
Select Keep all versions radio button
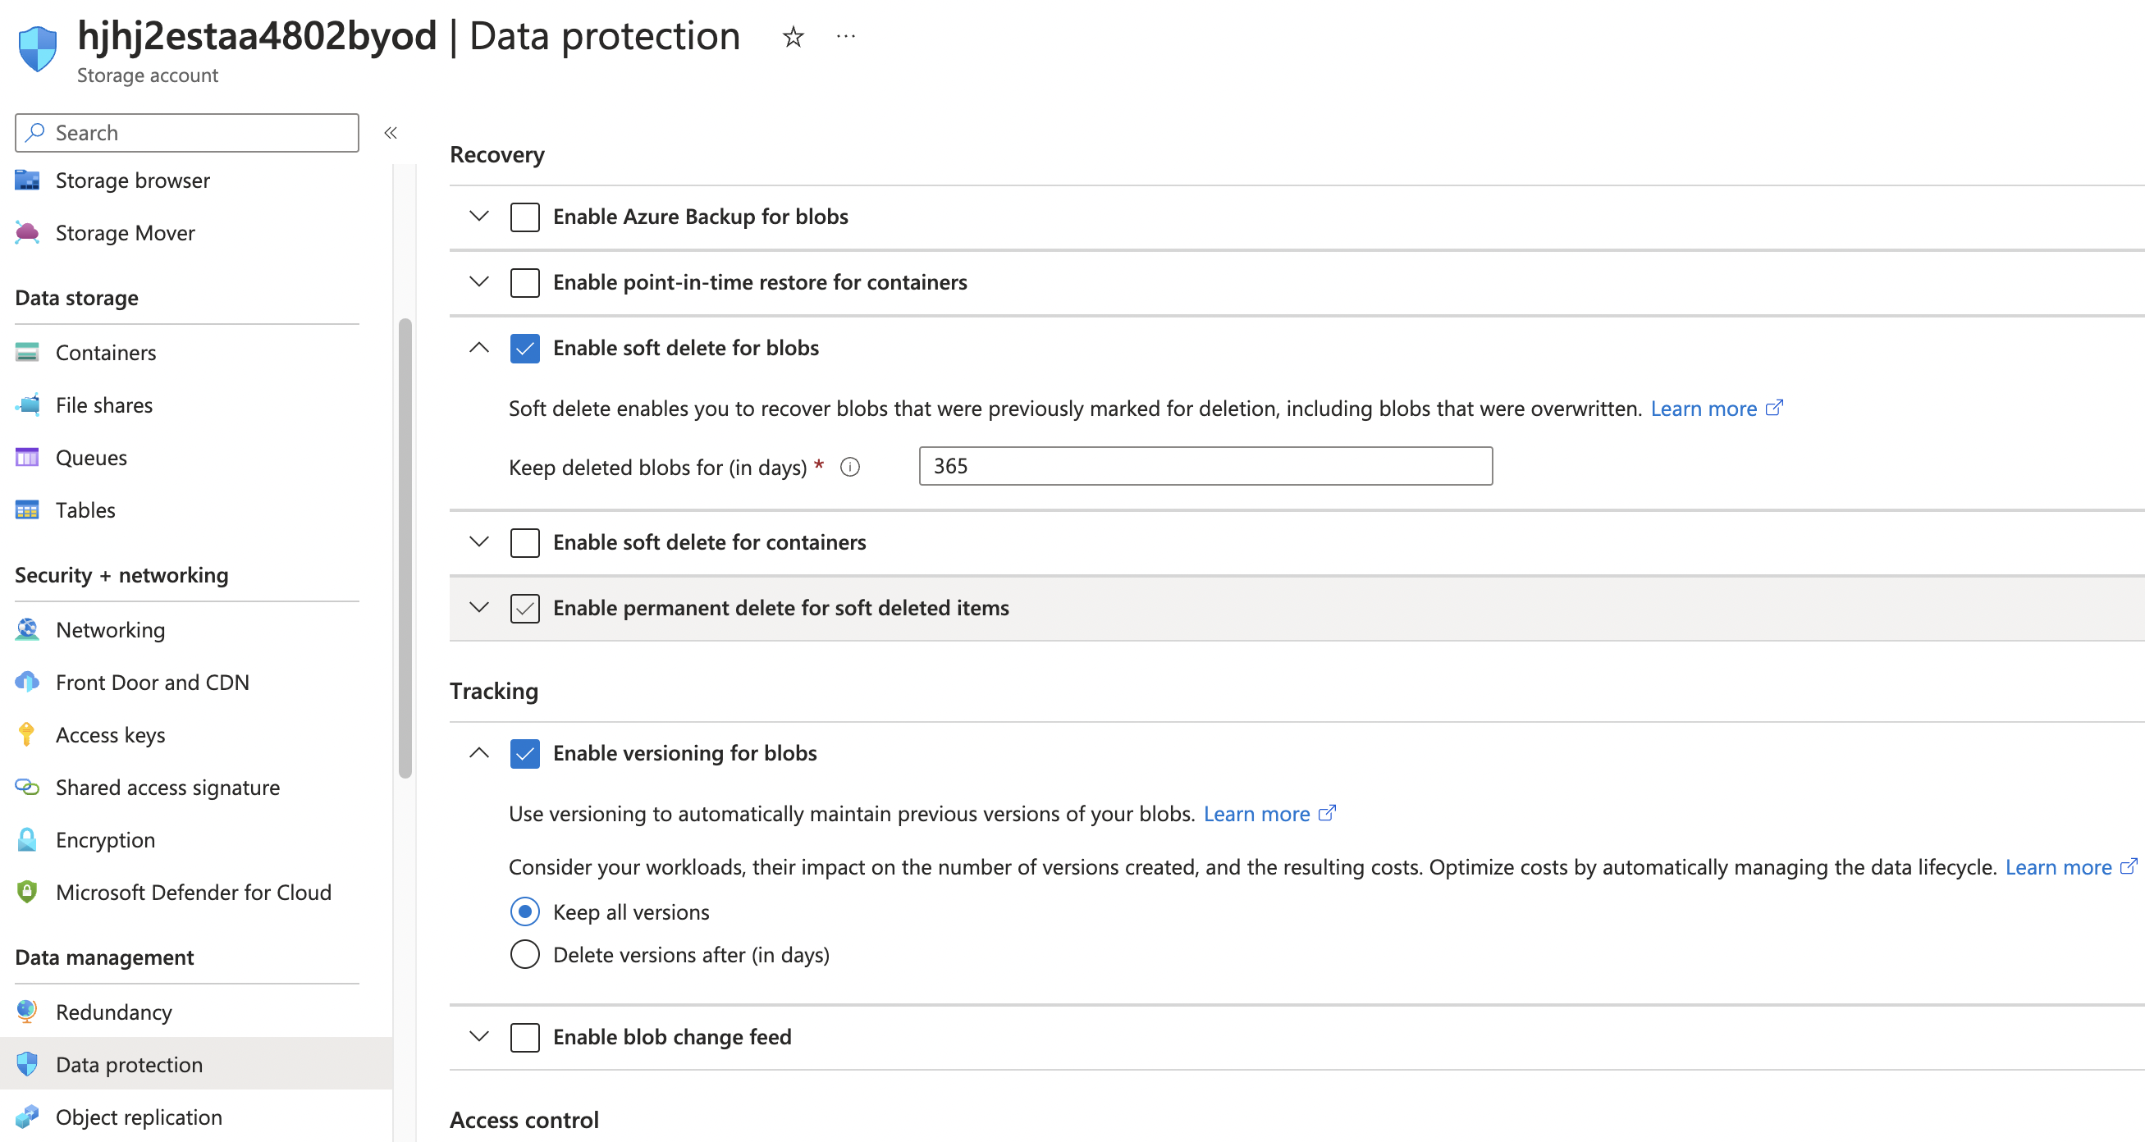524,912
